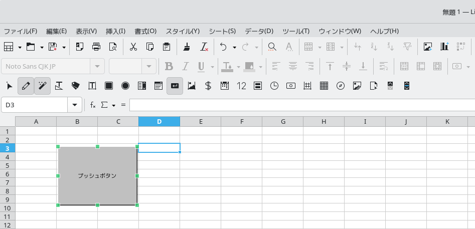Toggle Underline formatting

click(201, 66)
